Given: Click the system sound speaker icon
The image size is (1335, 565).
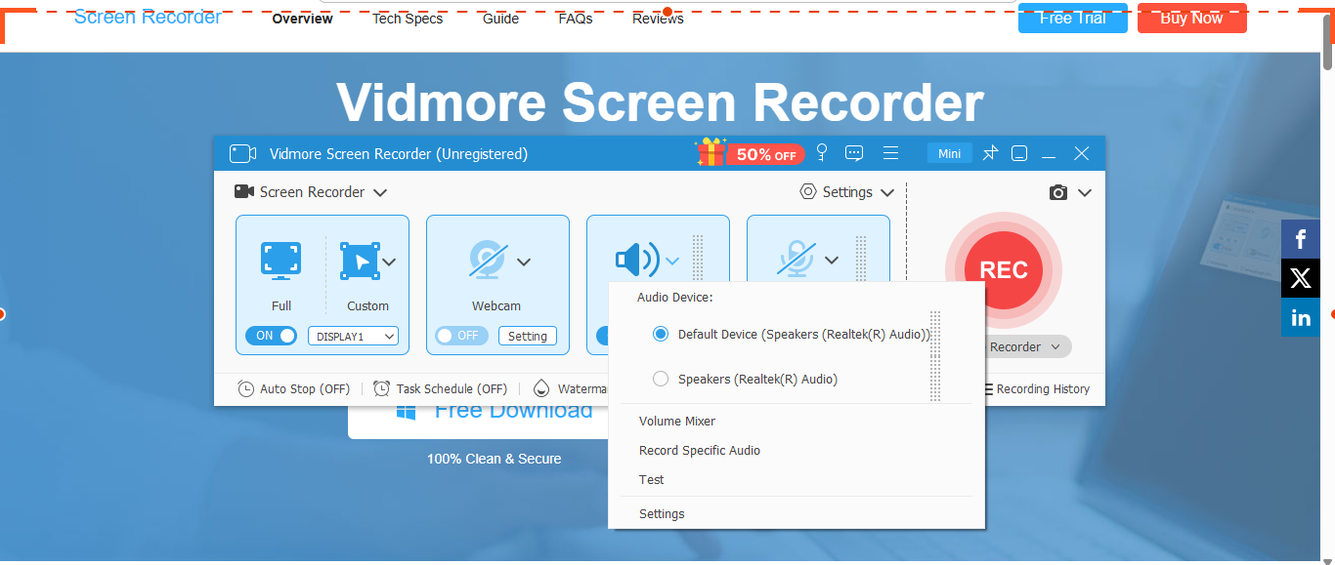Looking at the screenshot, I should coord(636,260).
